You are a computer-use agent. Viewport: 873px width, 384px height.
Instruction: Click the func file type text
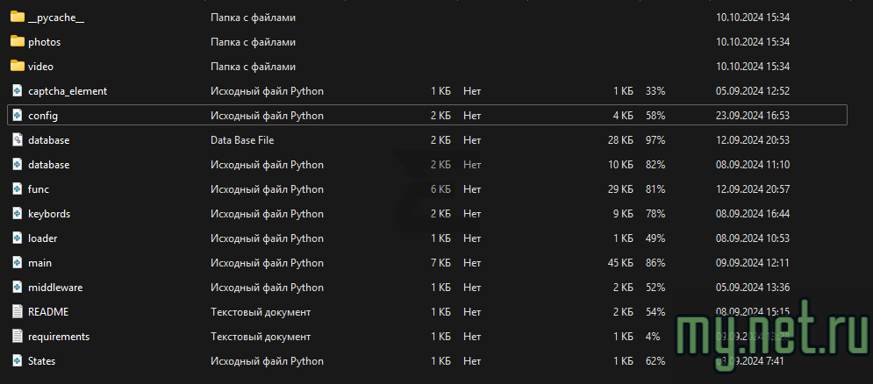[x=267, y=189]
